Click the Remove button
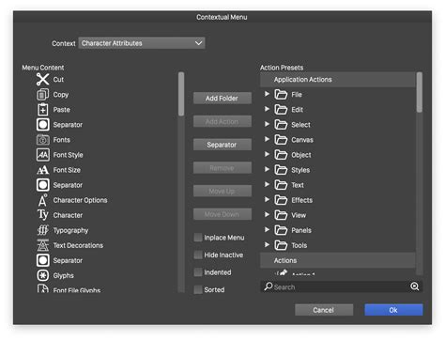This screenshot has width=445, height=340. 222,168
